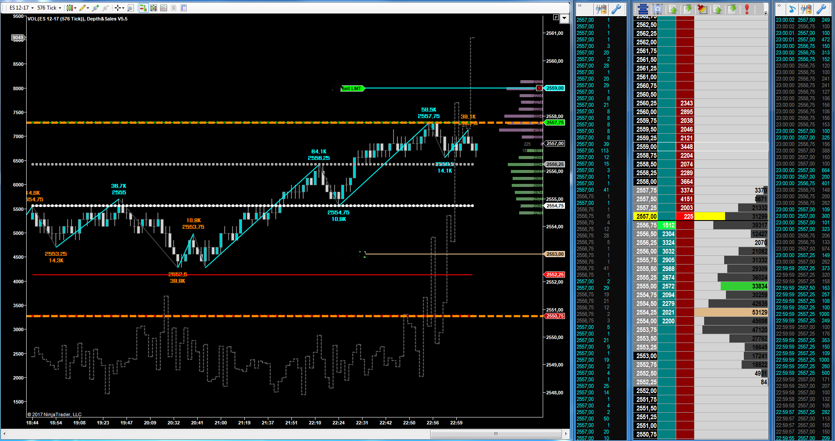Viewport: 835px width, 441px height.
Task: Click the 84.1K swing label on chart
Action: tap(319, 152)
